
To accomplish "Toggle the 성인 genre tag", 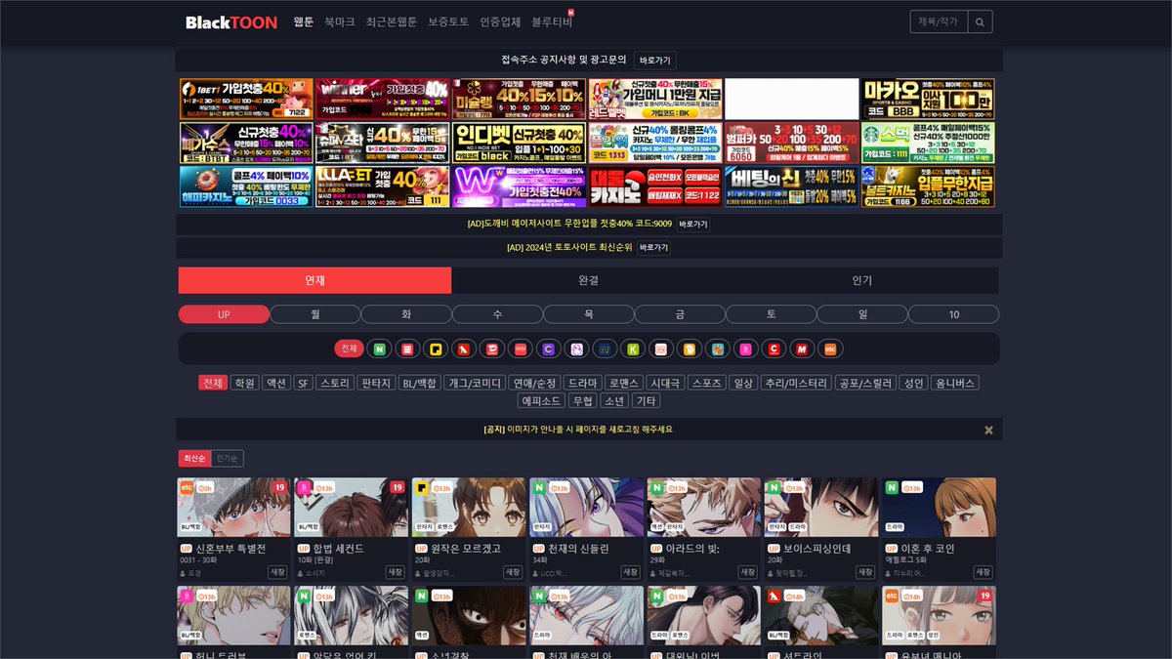I will (913, 383).
